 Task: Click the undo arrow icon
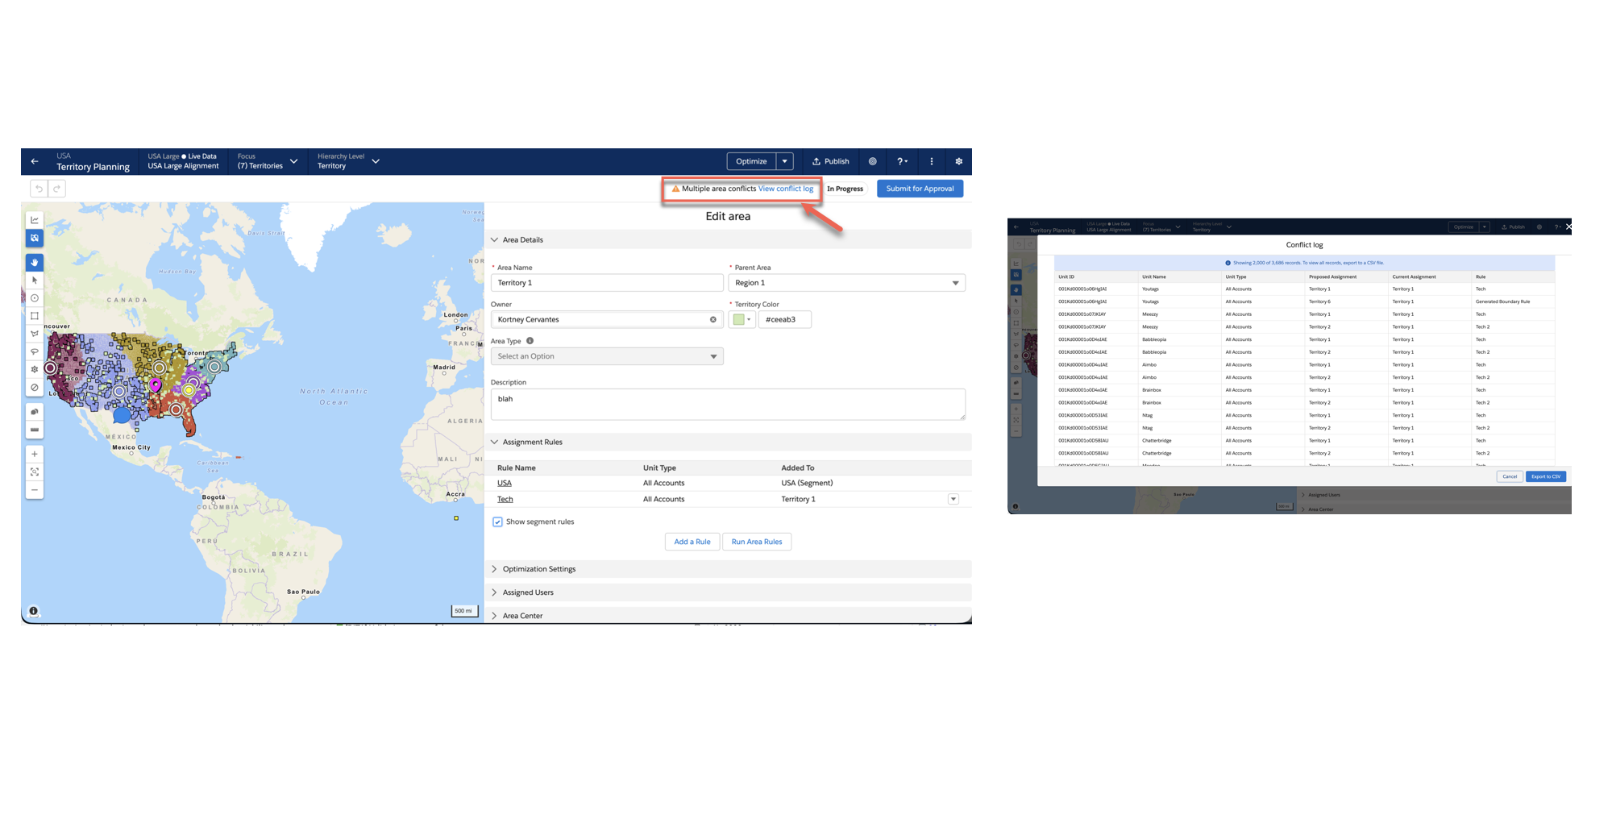pos(39,189)
